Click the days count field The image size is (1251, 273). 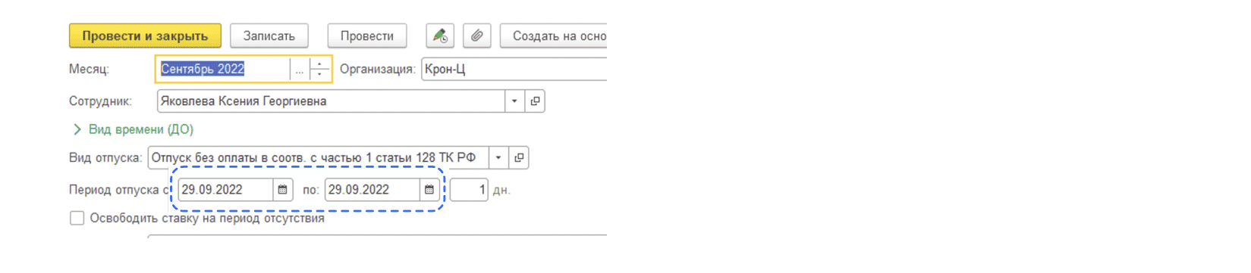pos(469,190)
